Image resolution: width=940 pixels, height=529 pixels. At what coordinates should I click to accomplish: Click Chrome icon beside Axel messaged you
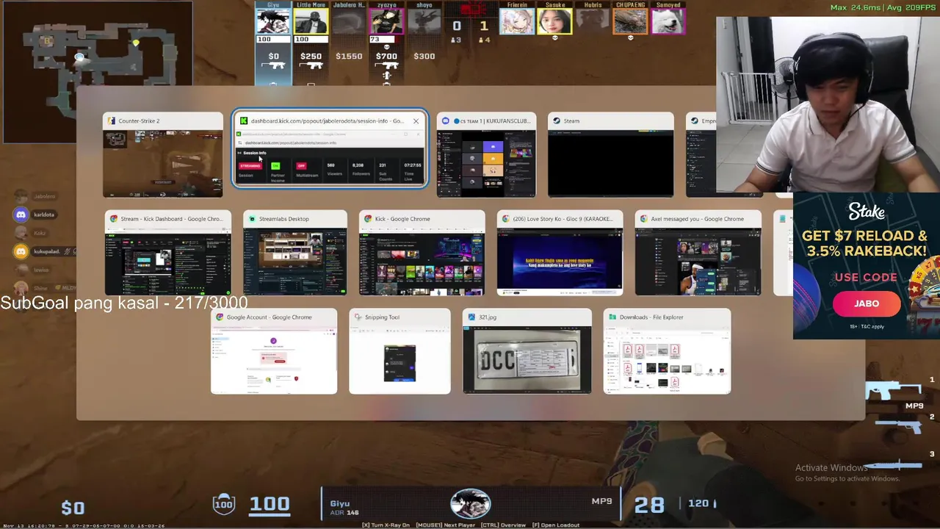(643, 219)
